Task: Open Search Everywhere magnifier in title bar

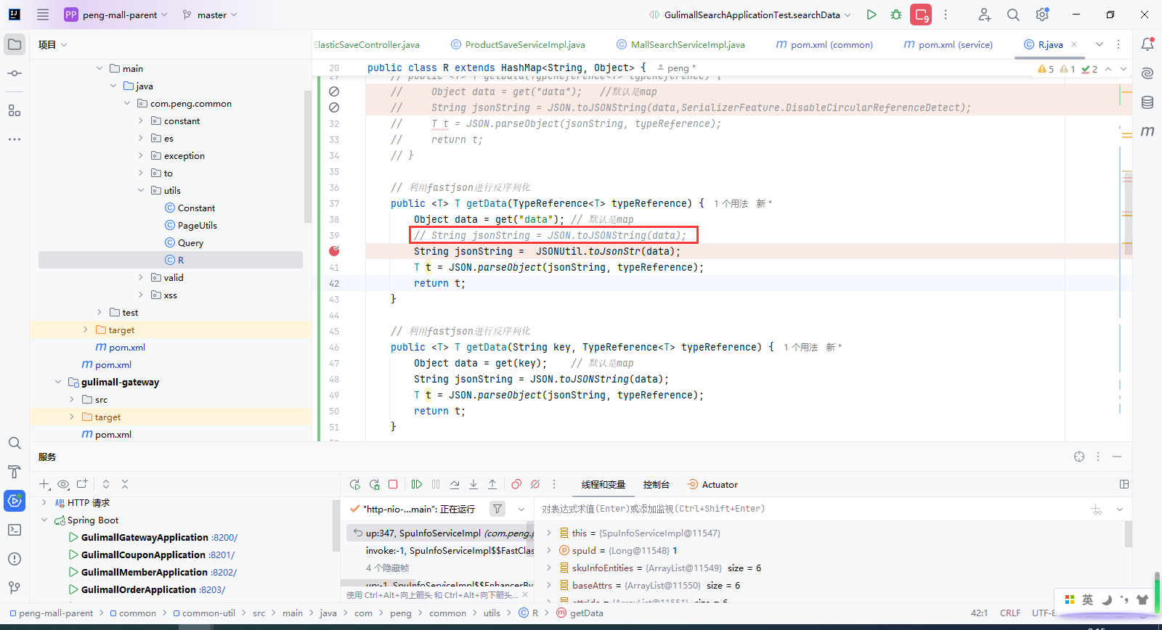Action: (x=1013, y=15)
